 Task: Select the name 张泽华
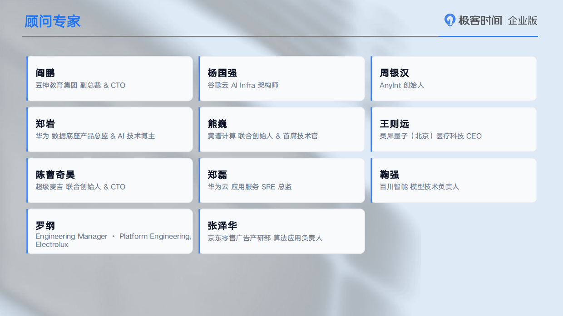point(222,225)
